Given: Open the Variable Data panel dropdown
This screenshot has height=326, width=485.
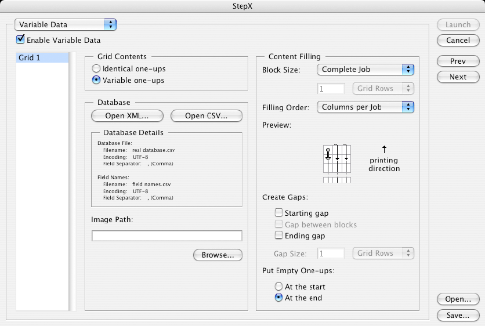Looking at the screenshot, I should pyautogui.click(x=66, y=24).
